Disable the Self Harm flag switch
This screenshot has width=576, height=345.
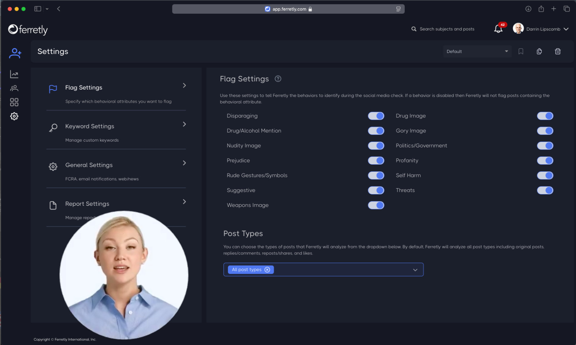[545, 175]
